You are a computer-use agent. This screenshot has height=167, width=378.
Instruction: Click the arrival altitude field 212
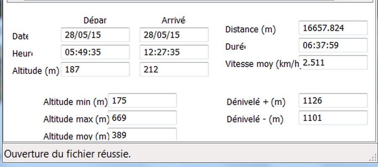(x=174, y=69)
